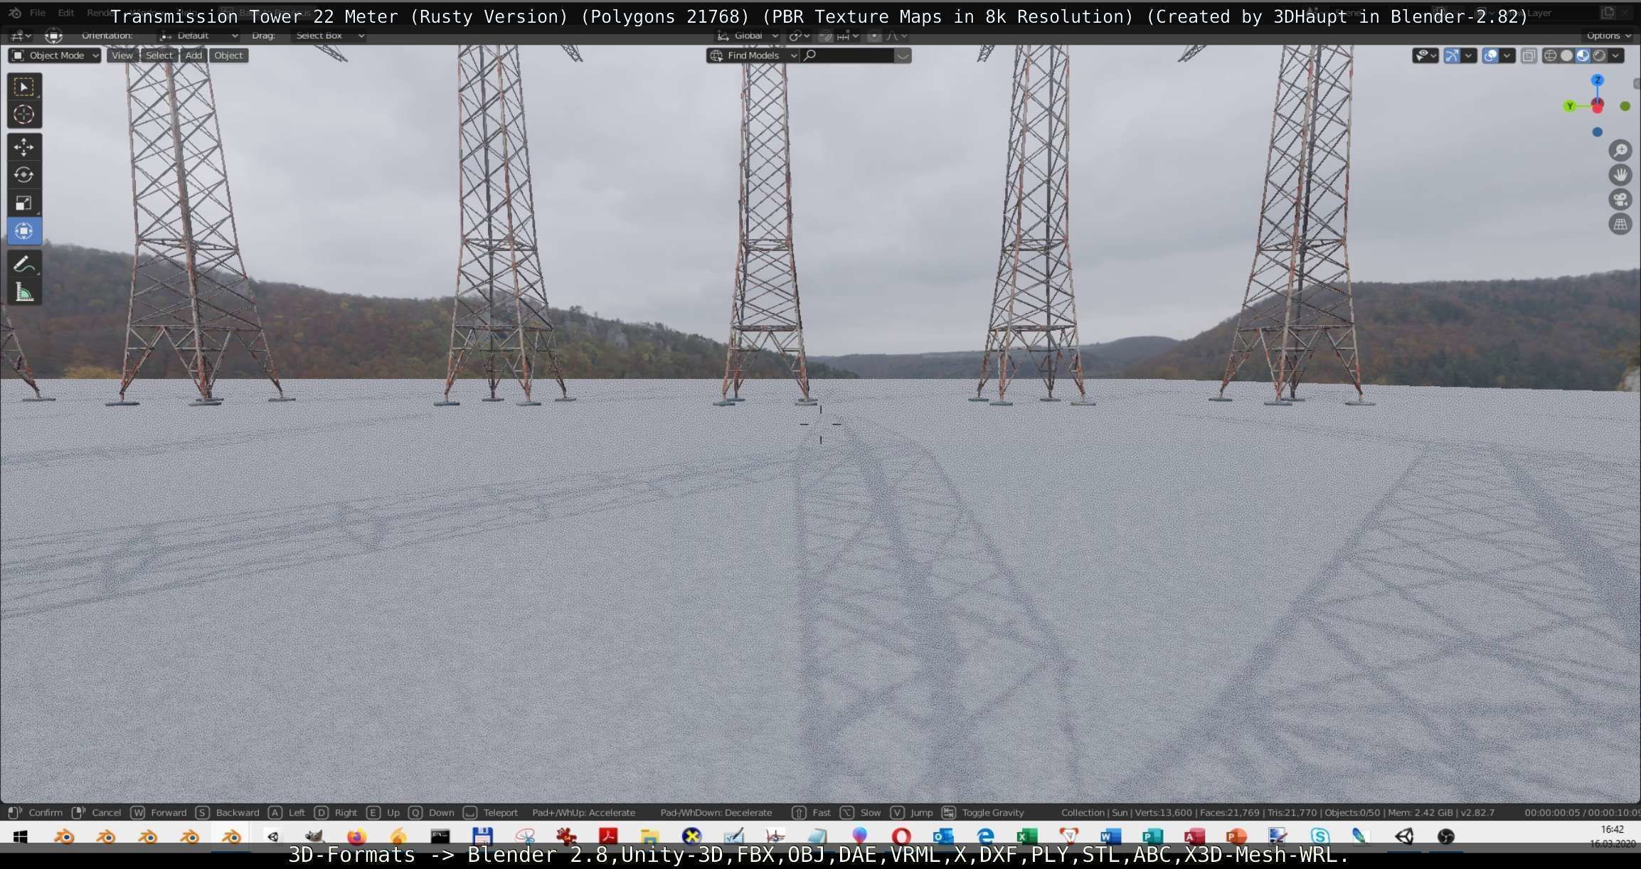Open Opera browser from the taskbar

tap(901, 836)
